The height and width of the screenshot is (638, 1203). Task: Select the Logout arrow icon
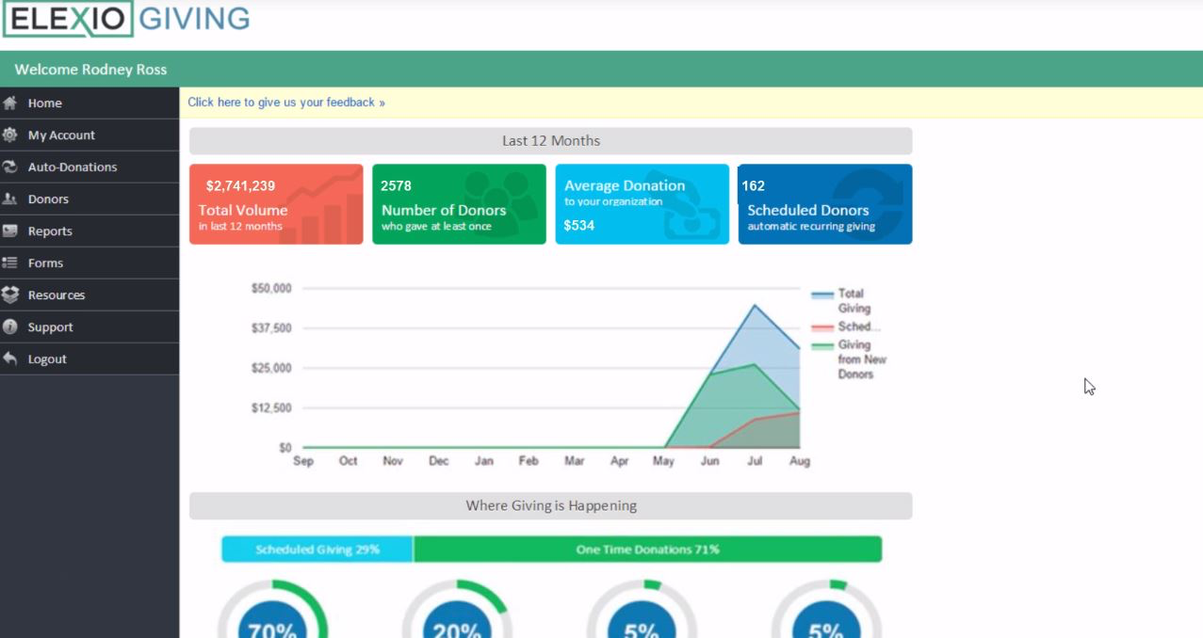coord(9,359)
